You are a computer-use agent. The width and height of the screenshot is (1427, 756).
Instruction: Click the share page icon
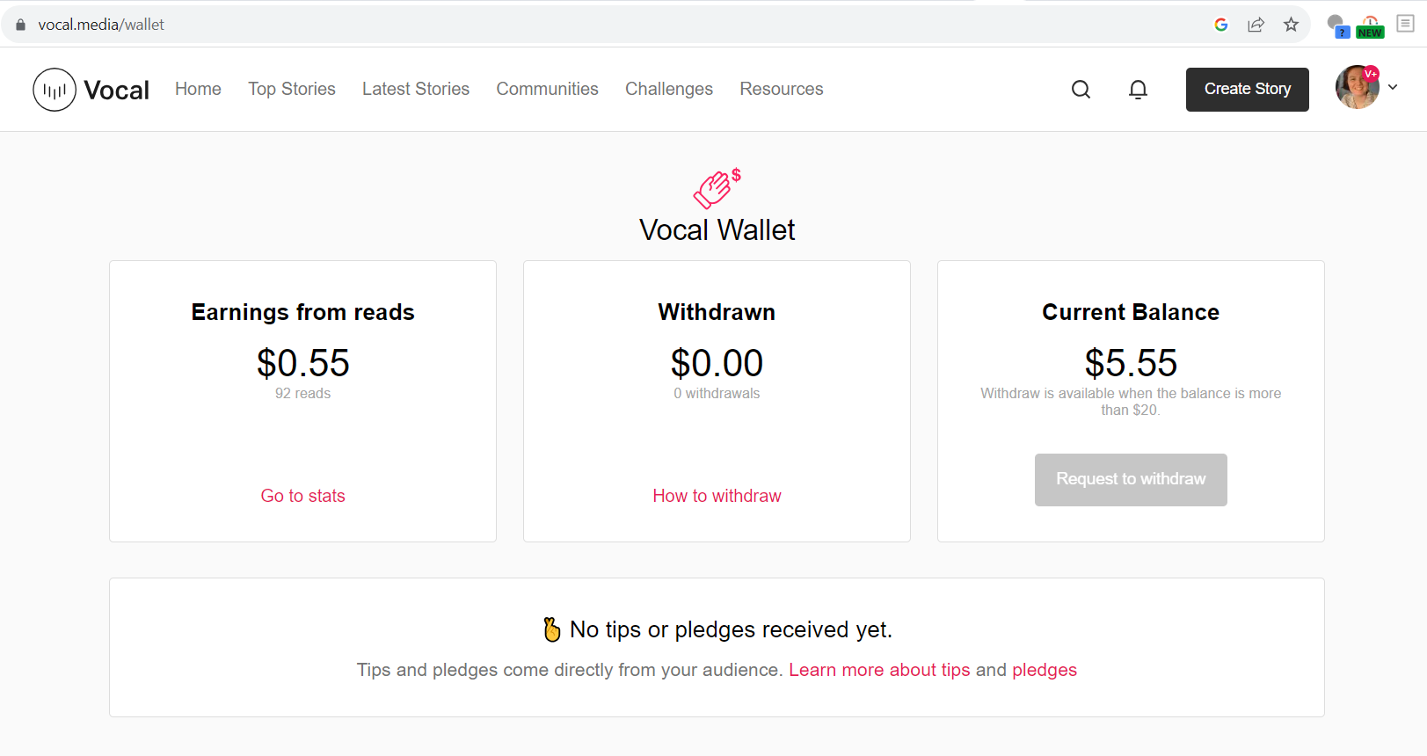(x=1256, y=25)
